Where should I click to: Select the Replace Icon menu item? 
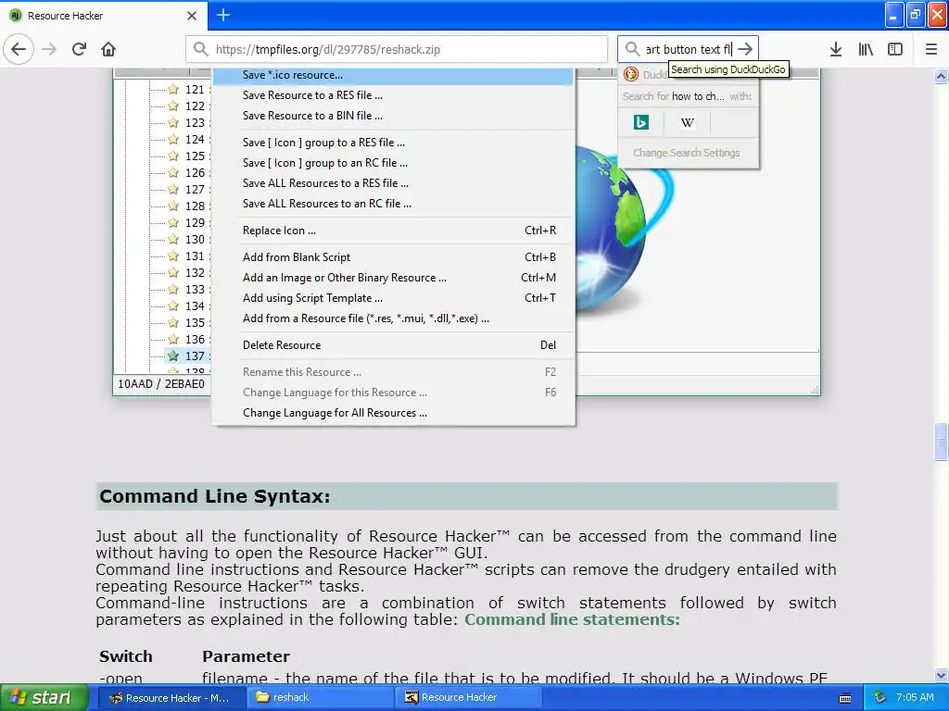pyautogui.click(x=393, y=231)
